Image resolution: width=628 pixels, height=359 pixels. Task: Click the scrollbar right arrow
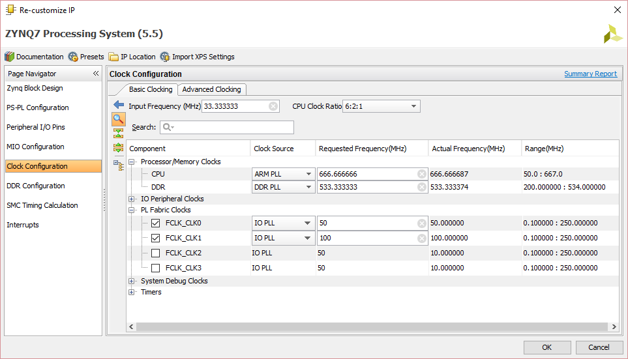pos(614,326)
